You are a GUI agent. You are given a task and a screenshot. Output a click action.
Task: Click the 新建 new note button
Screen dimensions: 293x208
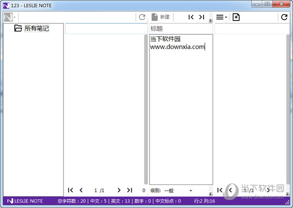[161, 17]
